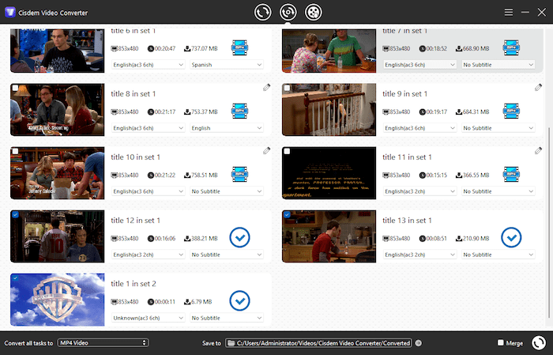This screenshot has height=355, width=553.
Task: Open title 13 subtitle dropdown
Action: [498, 255]
